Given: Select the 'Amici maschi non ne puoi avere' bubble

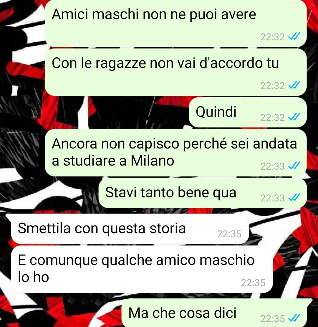Looking at the screenshot, I should coord(176,23).
